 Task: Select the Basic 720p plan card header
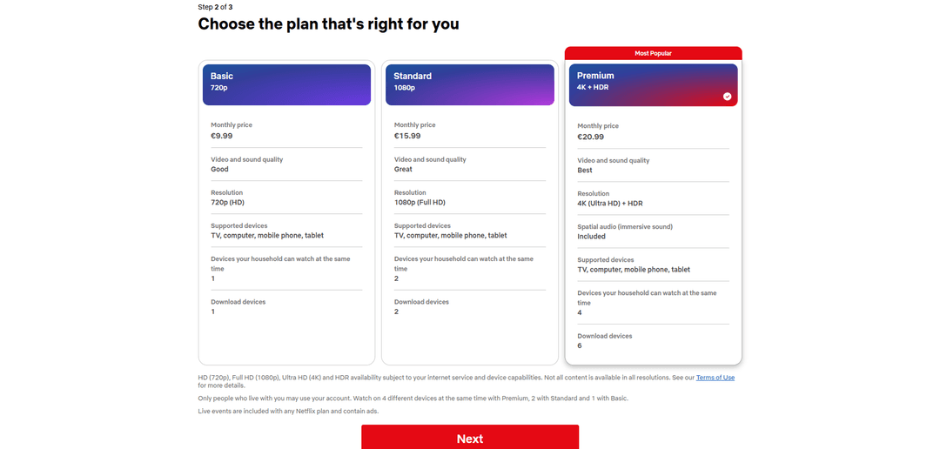[x=286, y=84]
